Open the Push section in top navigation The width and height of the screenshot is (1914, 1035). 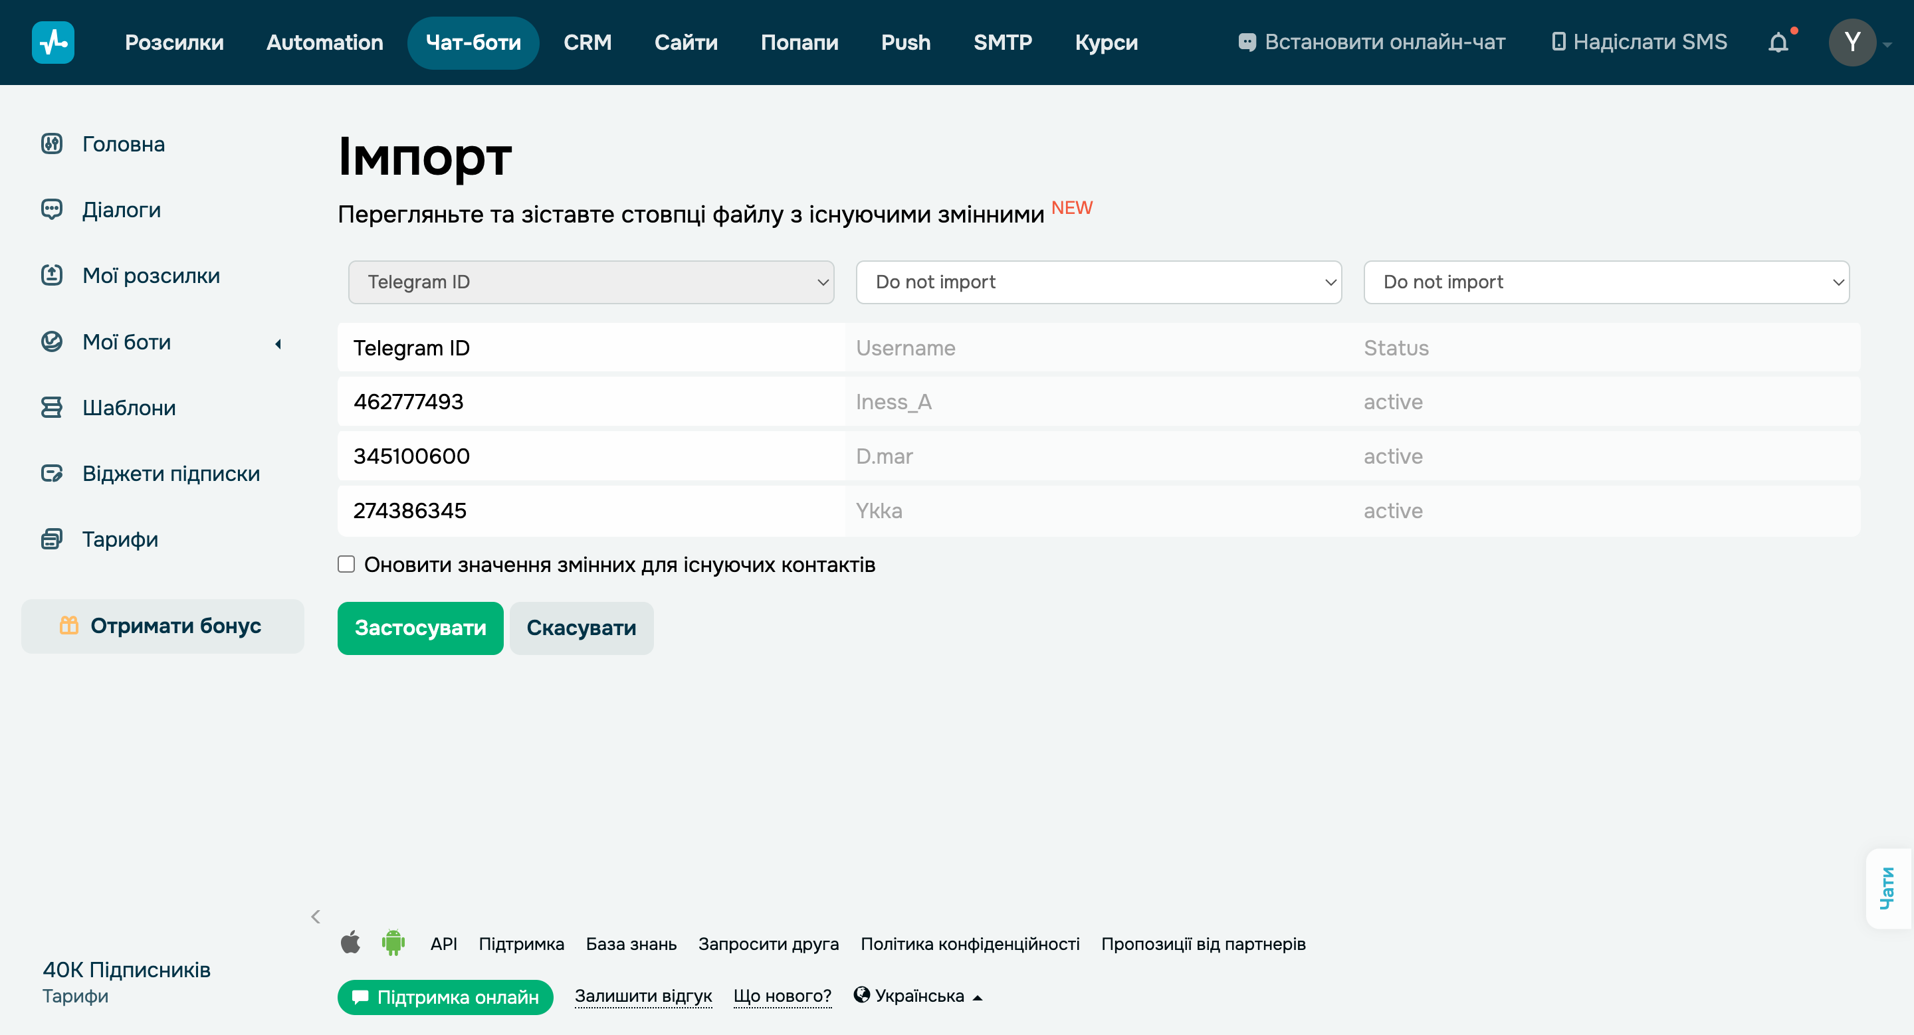pos(905,43)
